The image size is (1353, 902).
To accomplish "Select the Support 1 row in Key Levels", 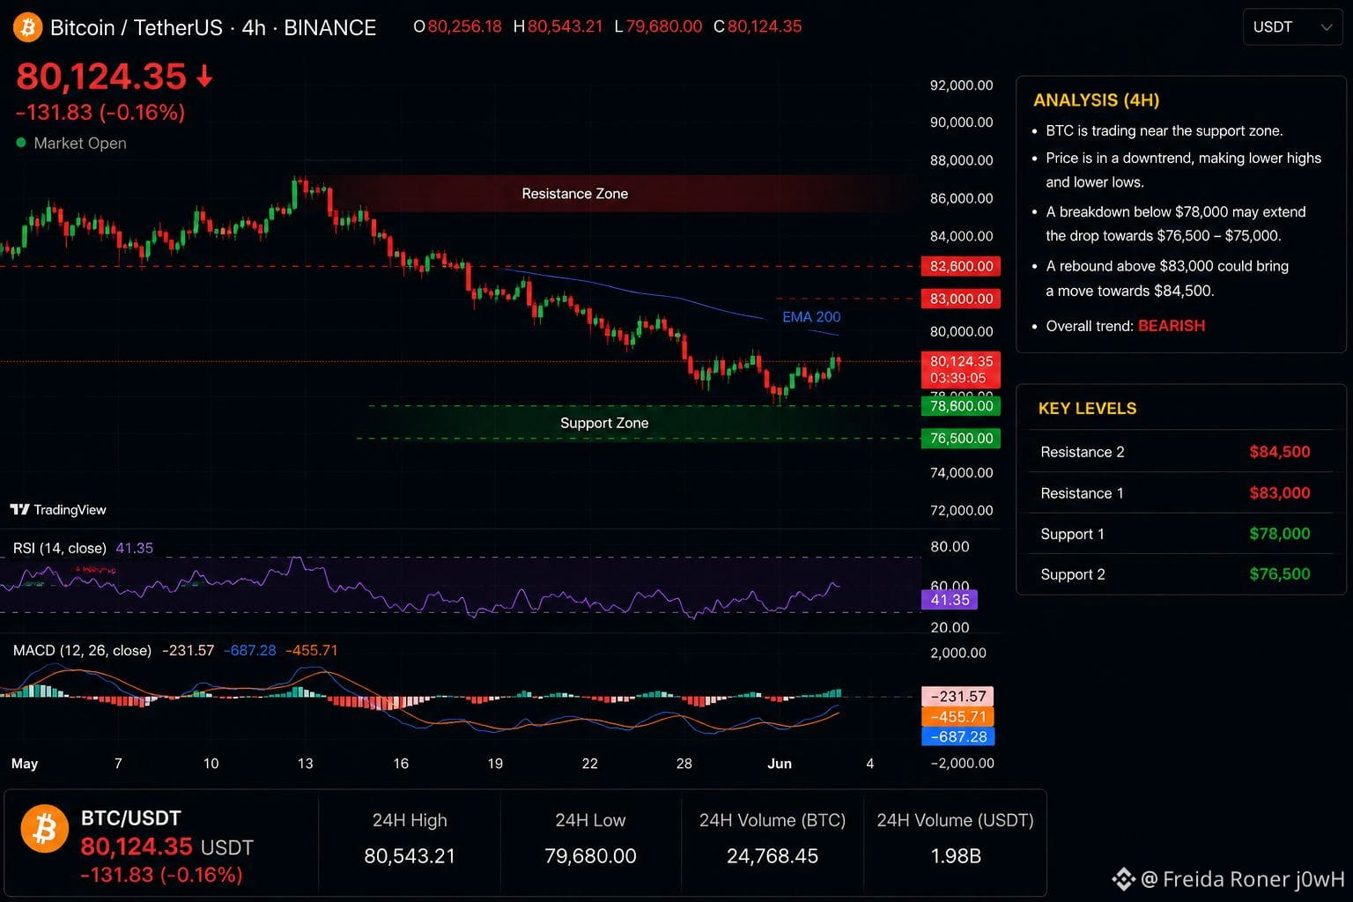I will point(1181,534).
